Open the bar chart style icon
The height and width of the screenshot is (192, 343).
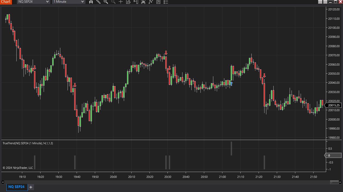tap(91, 2)
